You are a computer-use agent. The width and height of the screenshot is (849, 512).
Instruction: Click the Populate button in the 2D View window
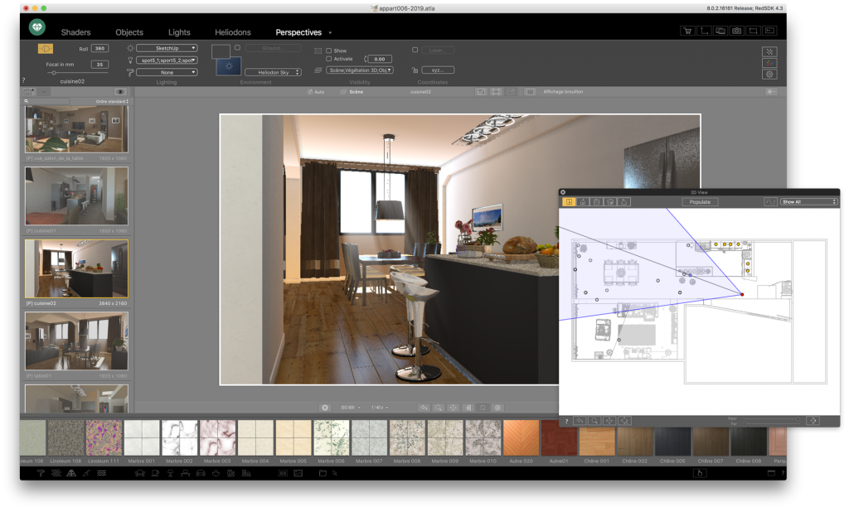[701, 201]
